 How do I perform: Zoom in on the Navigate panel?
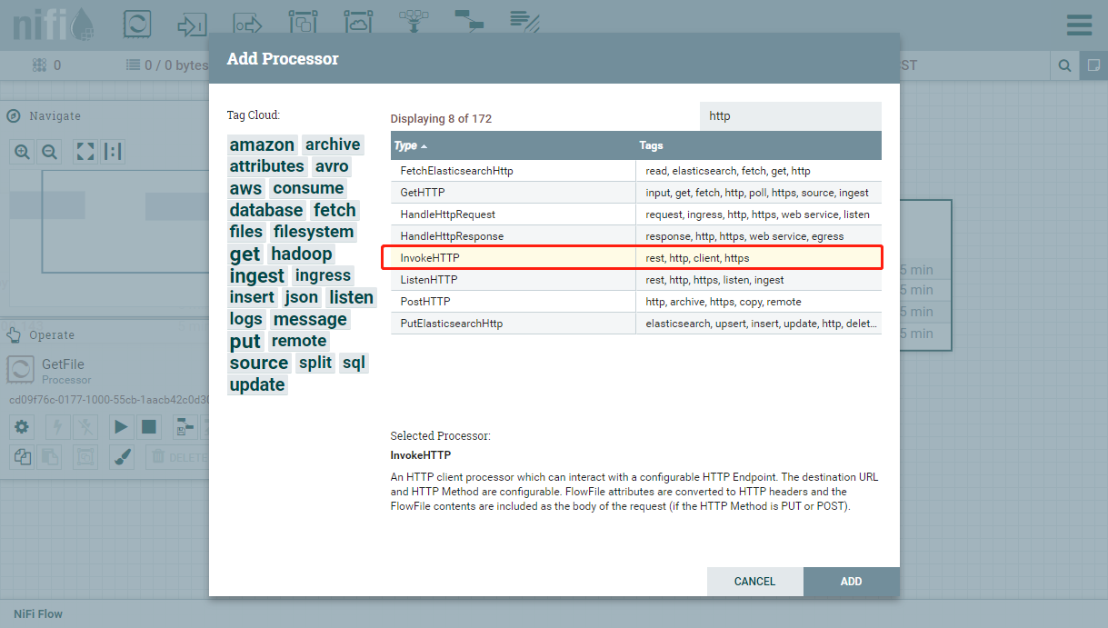click(x=22, y=152)
